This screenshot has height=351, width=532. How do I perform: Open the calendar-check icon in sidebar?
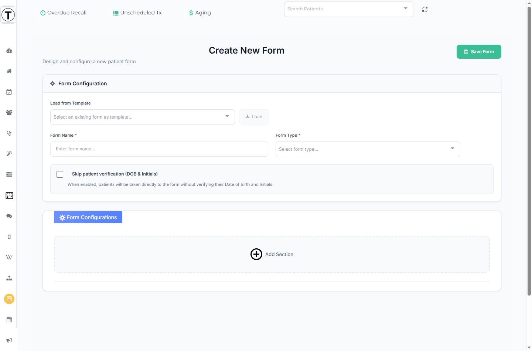(9, 92)
